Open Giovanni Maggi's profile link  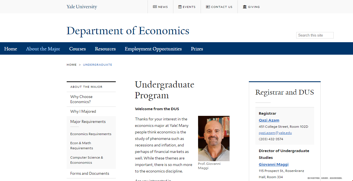point(274,164)
